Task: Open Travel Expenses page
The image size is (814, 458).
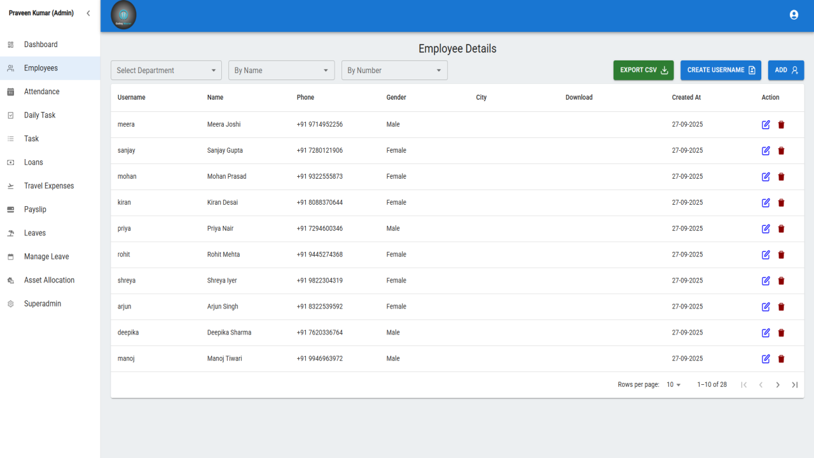Action: [x=50, y=186]
